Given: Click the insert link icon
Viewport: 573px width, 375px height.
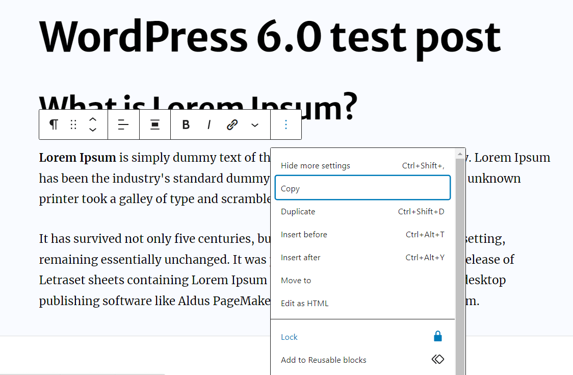Looking at the screenshot, I should (232, 124).
